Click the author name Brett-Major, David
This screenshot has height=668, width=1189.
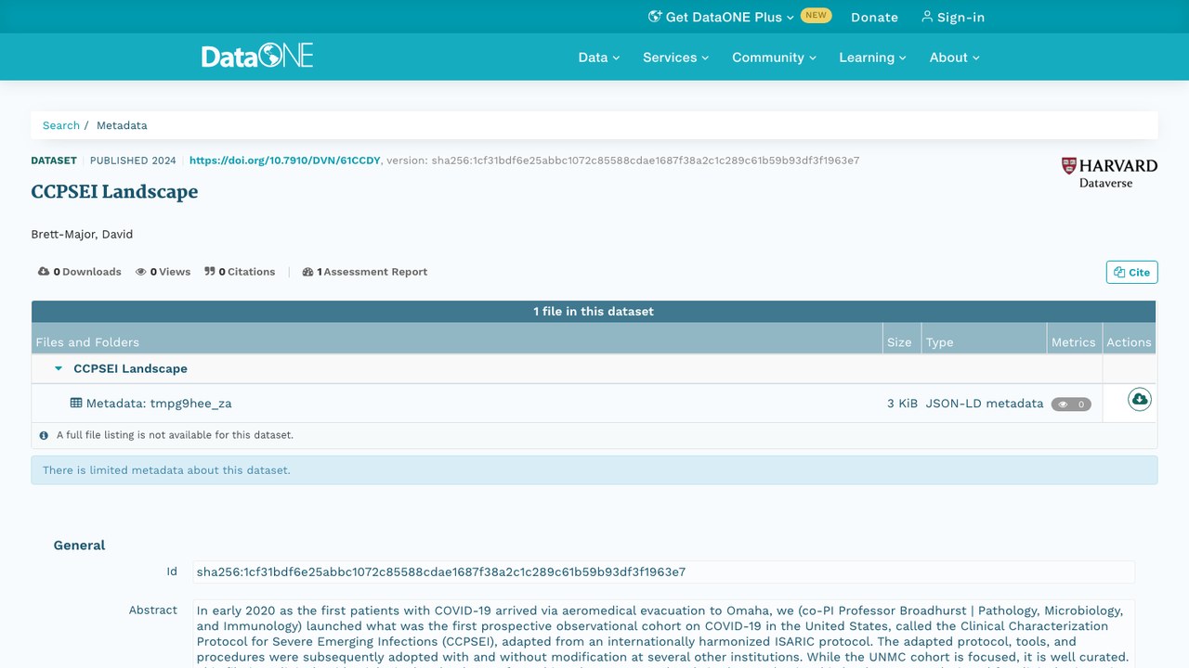click(82, 234)
